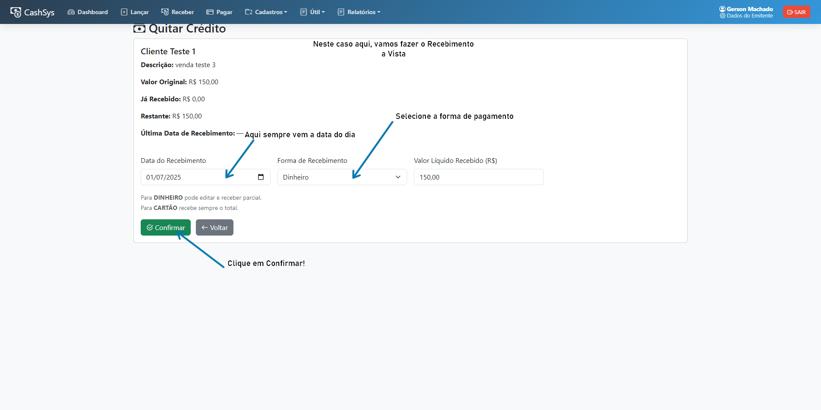Click the Pagar card icon
This screenshot has height=410, width=821.
tap(210, 12)
